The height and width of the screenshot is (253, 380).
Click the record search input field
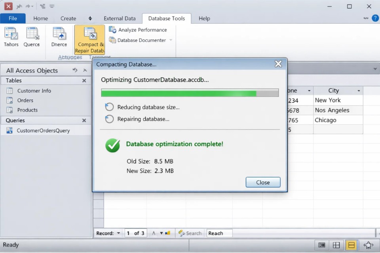219,233
